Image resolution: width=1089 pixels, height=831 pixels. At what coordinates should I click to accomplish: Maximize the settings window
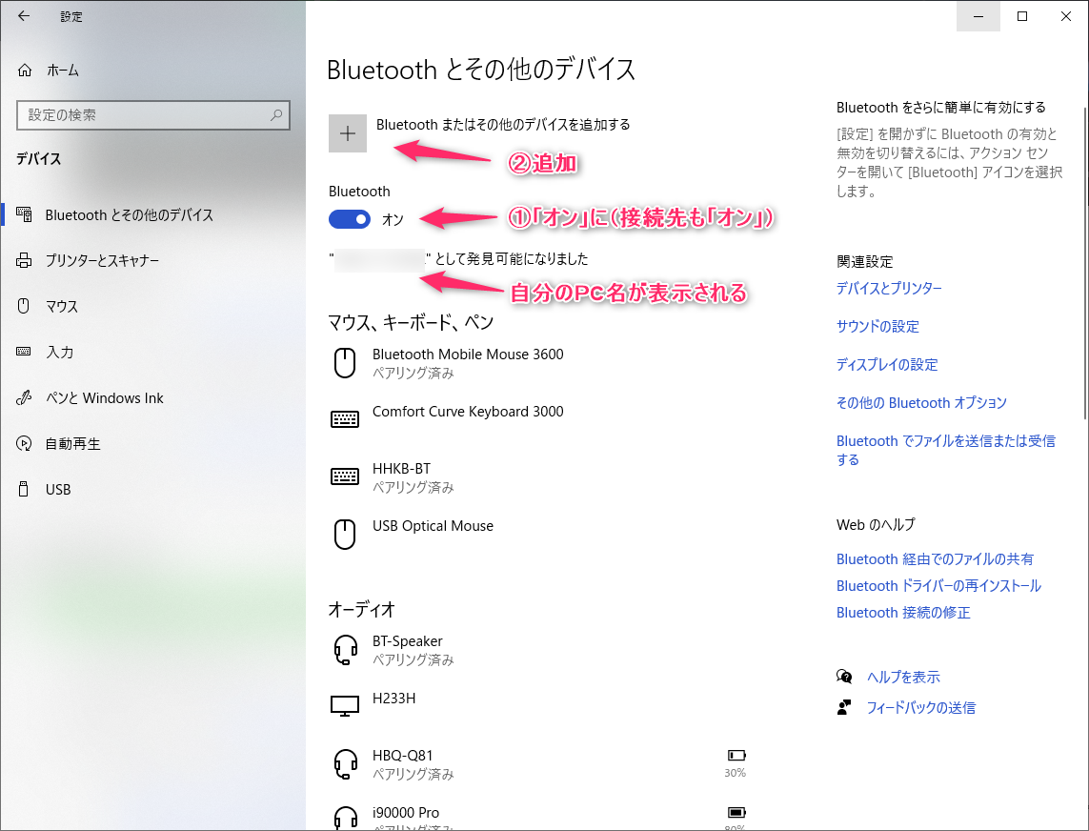(1022, 16)
